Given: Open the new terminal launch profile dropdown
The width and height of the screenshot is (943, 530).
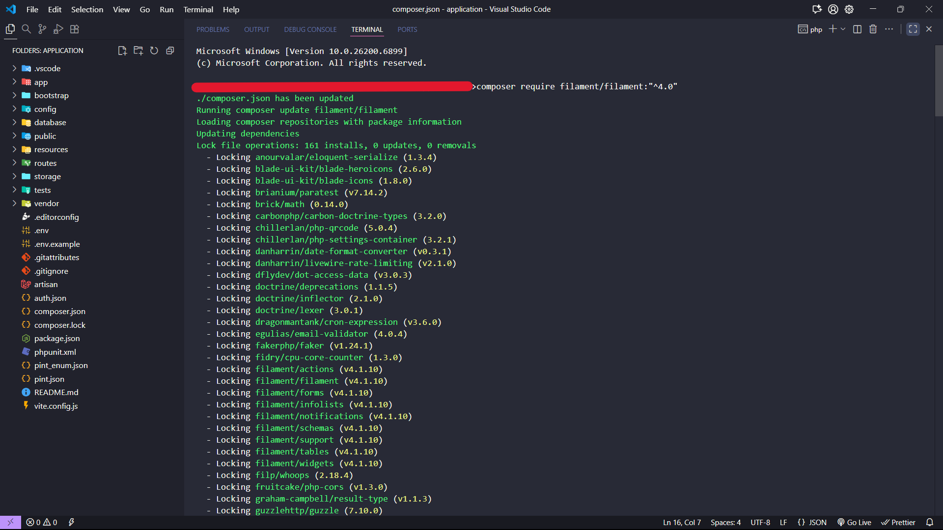Looking at the screenshot, I should [x=843, y=29].
